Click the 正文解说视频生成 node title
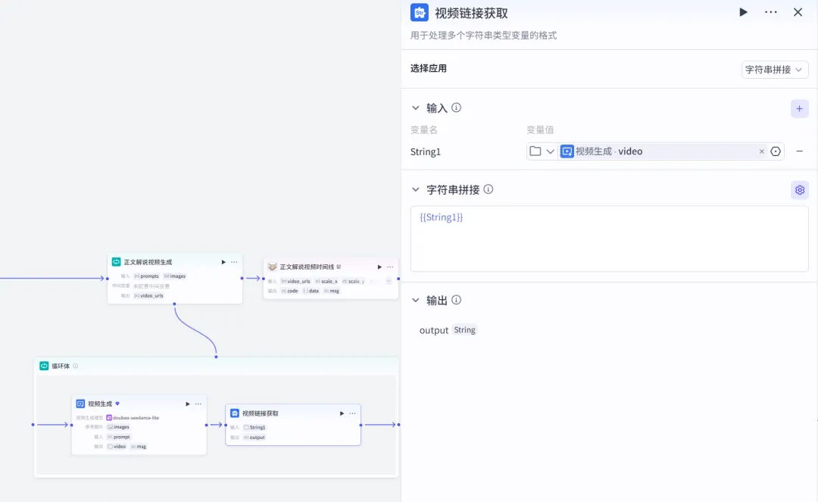Screen dimensions: 818x502 [148, 262]
